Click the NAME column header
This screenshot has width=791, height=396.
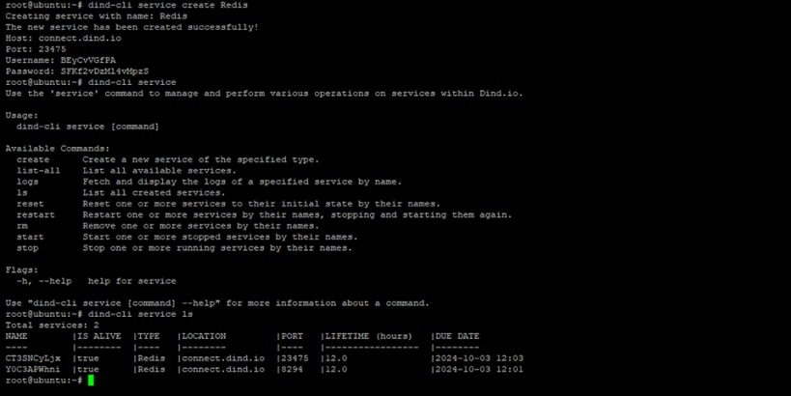pos(16,336)
